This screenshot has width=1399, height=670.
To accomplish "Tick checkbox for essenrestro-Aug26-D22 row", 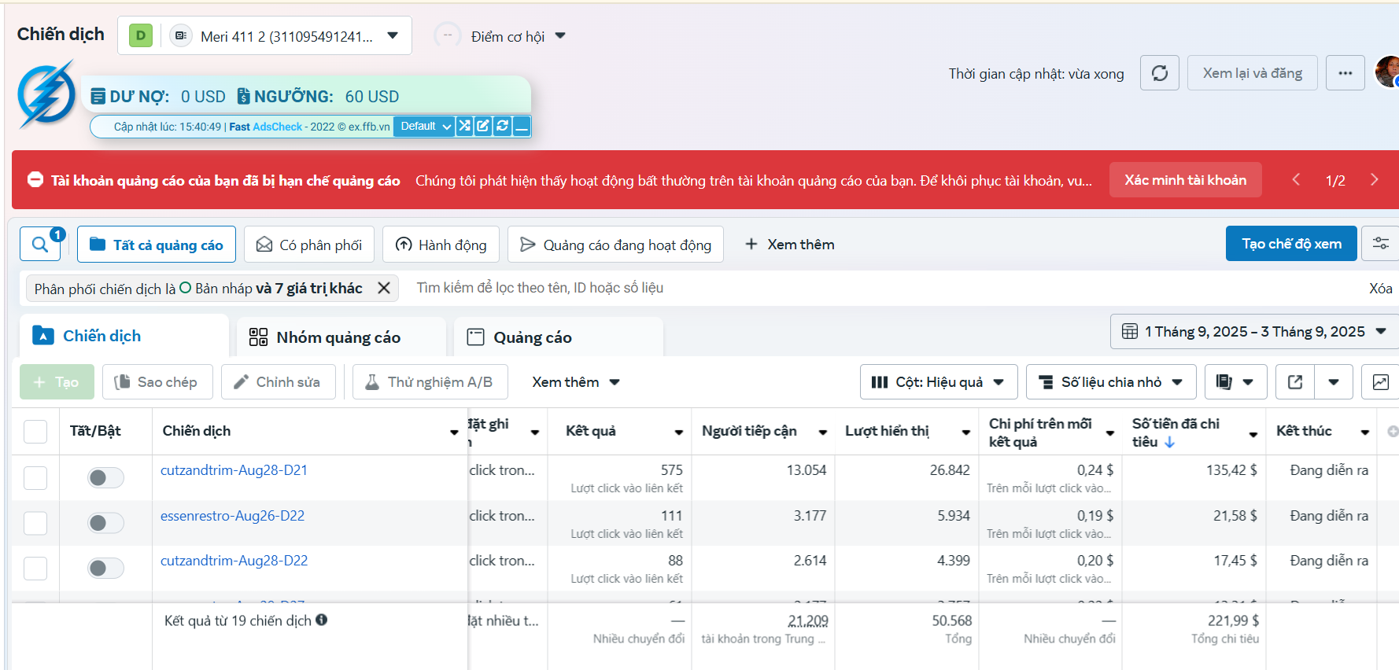I will pos(35,523).
